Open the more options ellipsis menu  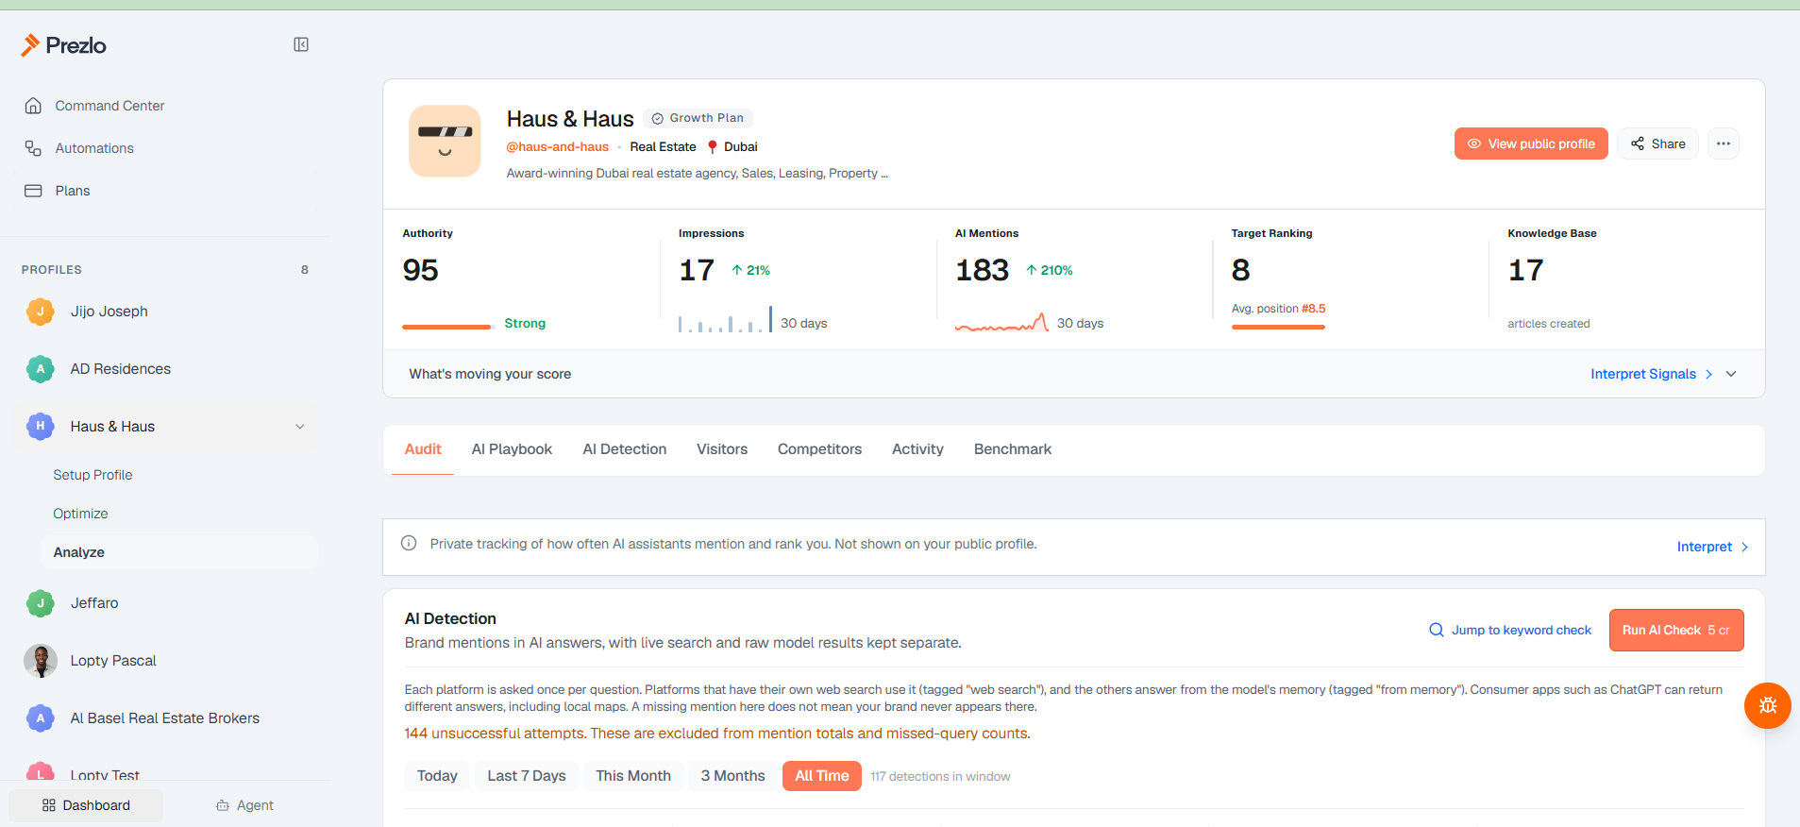coord(1724,143)
